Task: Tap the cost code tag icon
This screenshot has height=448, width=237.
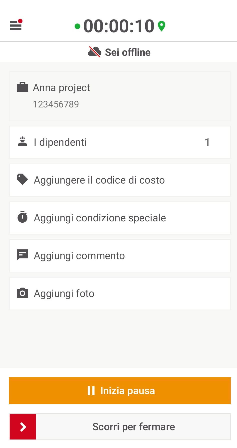Action: 22,180
